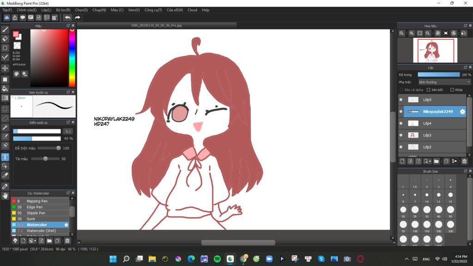Zoom in using the navigator plus magnifier
Image resolution: width=473 pixels, height=266 pixels.
[x=412, y=33]
